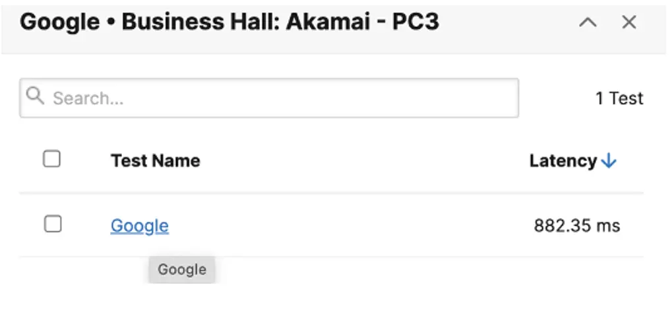Click "PC3" at the end of the heading
670x310 pixels.
414,22
